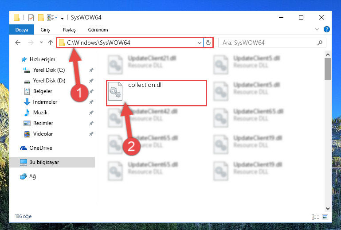Open Yerel Disk (C:) in sidebar
The height and width of the screenshot is (230, 341).
(44, 70)
